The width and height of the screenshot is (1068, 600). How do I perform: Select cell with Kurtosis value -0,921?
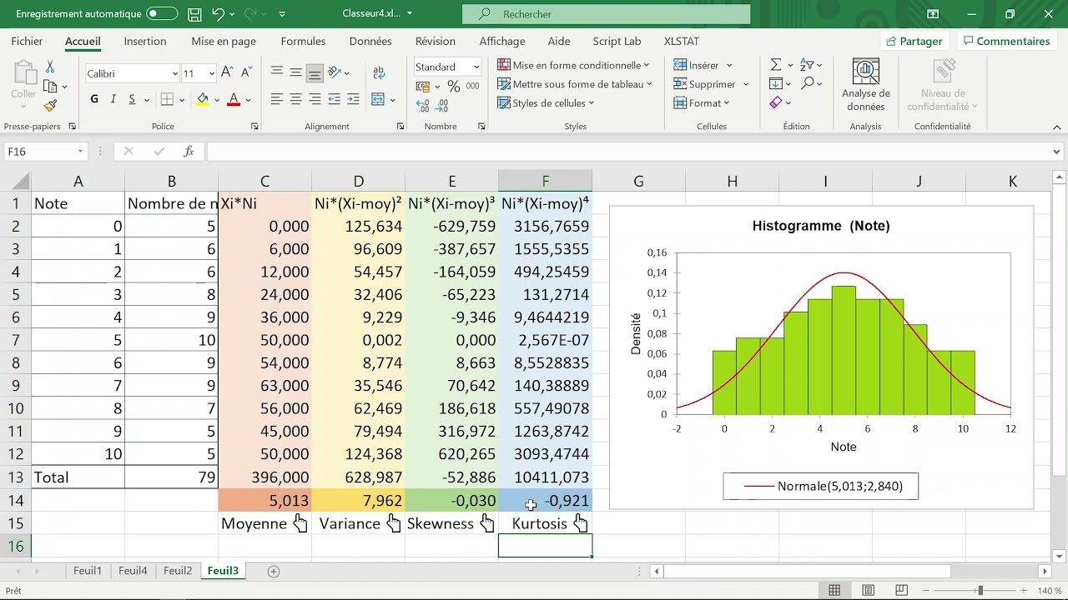point(546,501)
